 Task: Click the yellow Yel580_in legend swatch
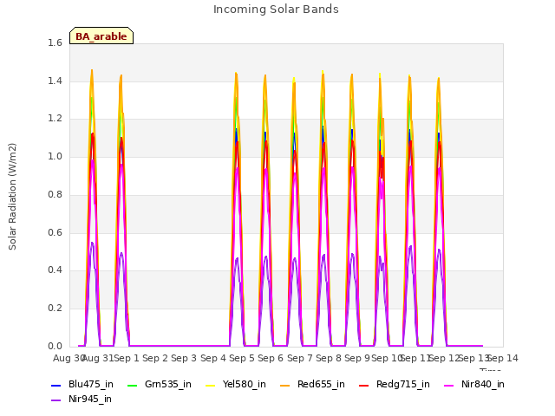(210, 385)
